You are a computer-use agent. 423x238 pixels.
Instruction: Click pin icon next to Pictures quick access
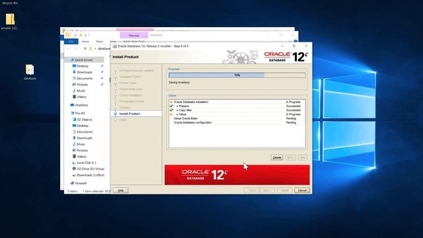point(102,85)
